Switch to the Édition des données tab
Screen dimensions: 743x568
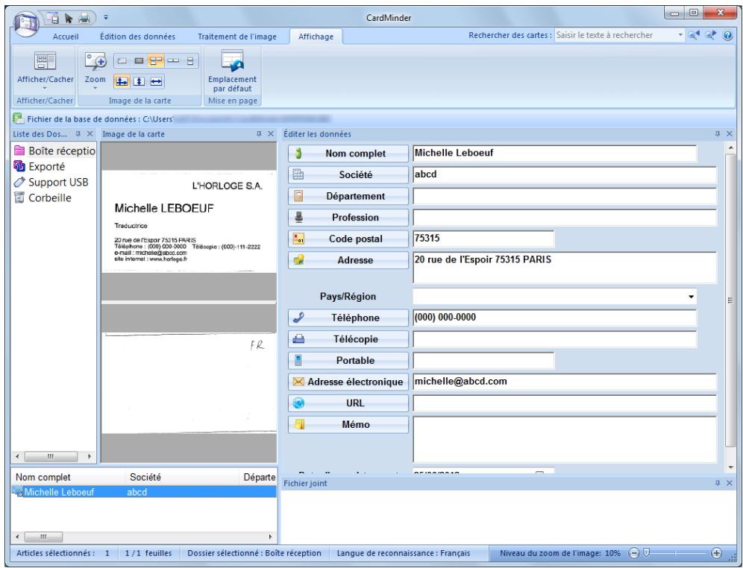coord(138,35)
